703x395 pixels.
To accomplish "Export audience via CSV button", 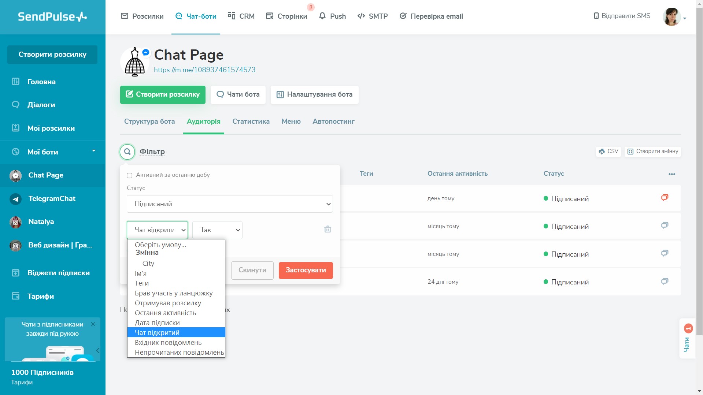I will pos(608,151).
